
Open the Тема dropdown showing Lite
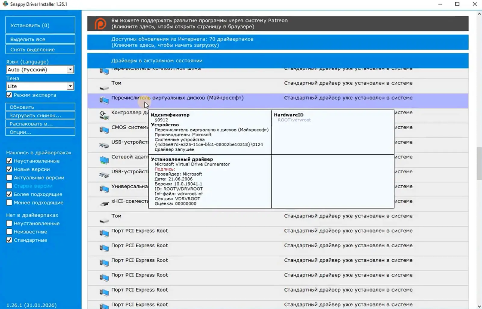[40, 86]
